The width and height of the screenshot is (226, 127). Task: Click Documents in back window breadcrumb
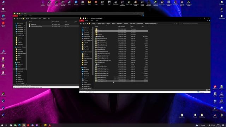click(x=34, y=19)
